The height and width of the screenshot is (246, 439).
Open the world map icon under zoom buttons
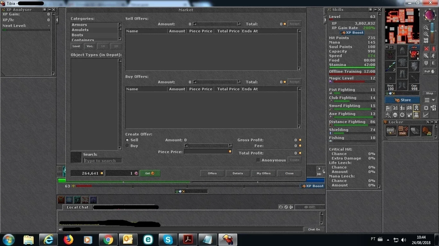point(426,40)
